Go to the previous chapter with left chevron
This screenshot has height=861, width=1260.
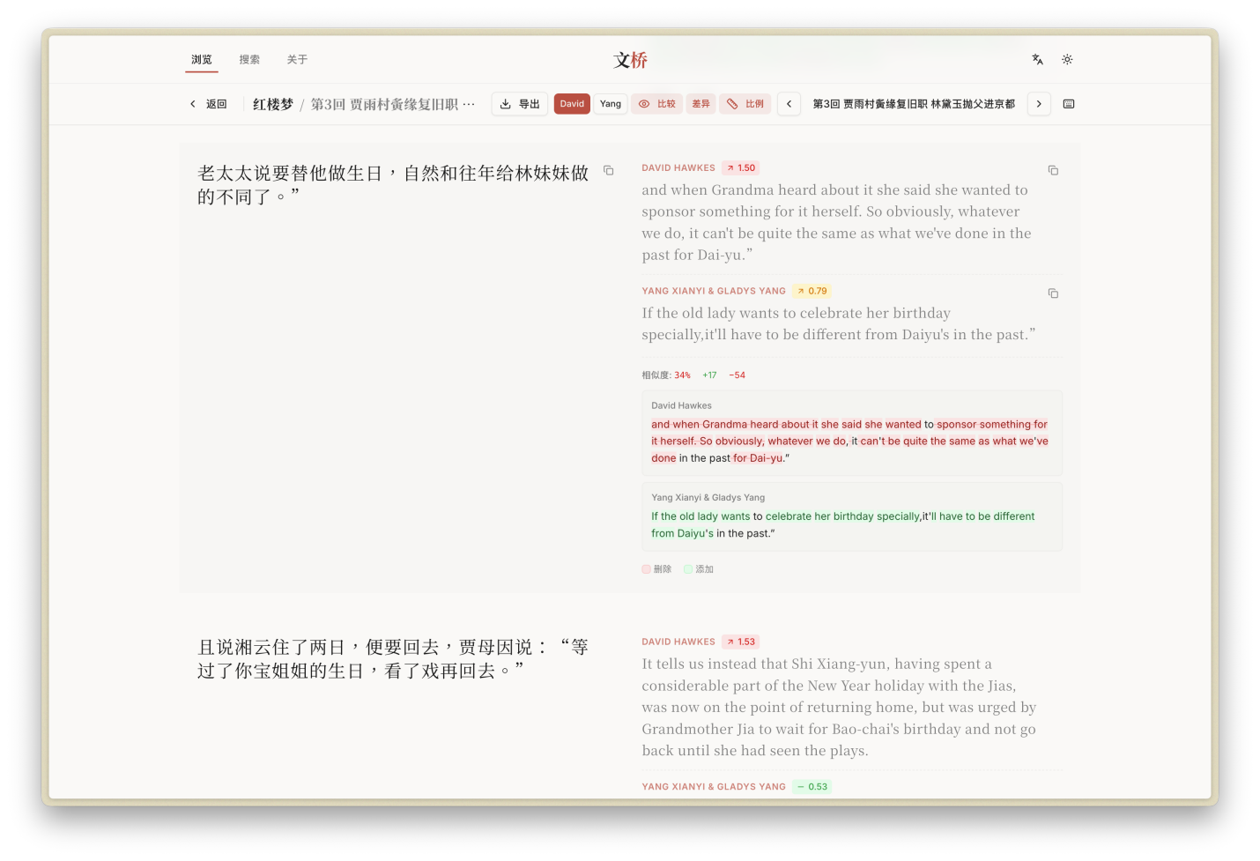789,104
